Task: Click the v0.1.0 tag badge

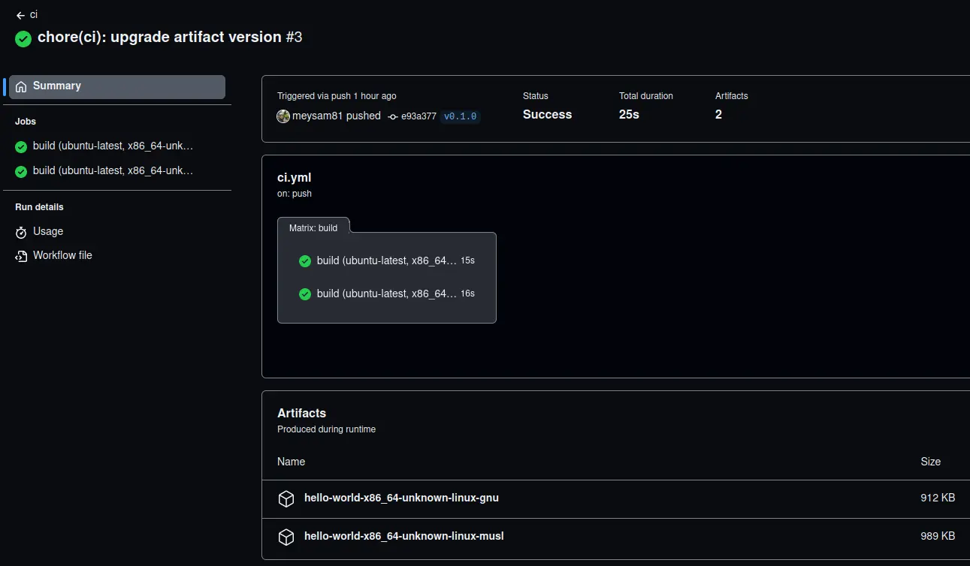Action: [460, 116]
